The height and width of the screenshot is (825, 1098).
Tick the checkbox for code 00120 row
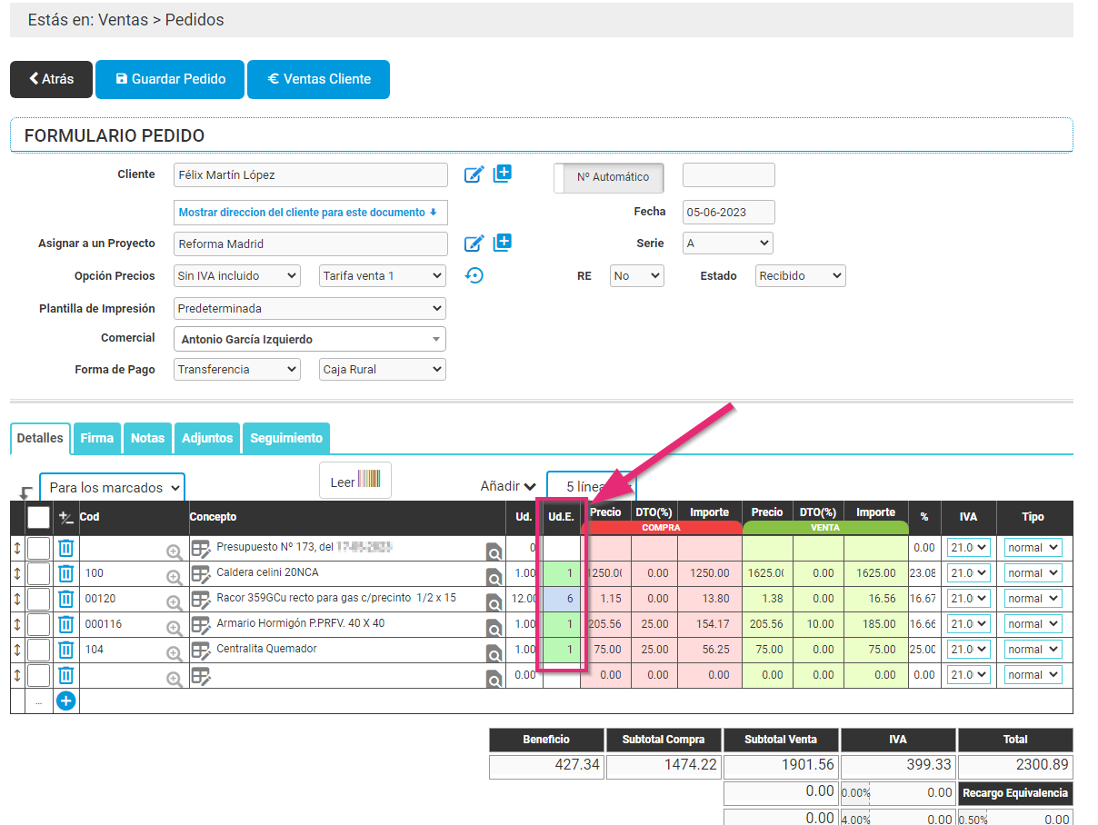pos(39,599)
